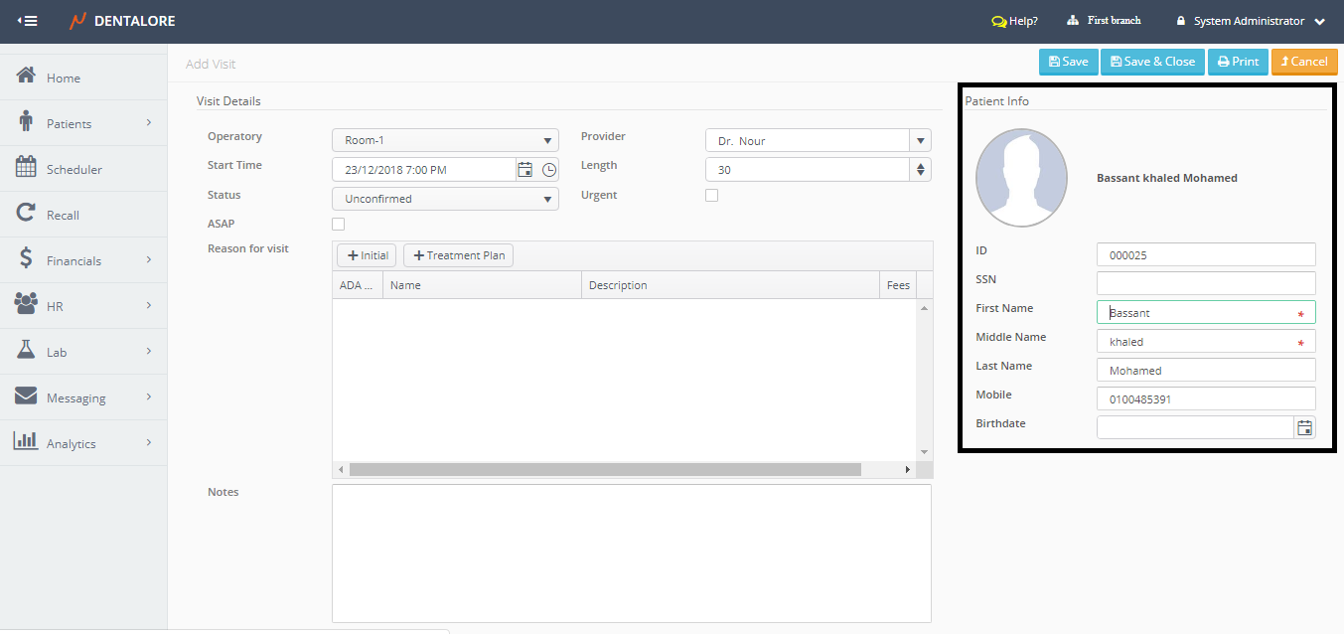Expand the Provider dropdown
Viewport: 1344px width, 634px height.
point(921,141)
